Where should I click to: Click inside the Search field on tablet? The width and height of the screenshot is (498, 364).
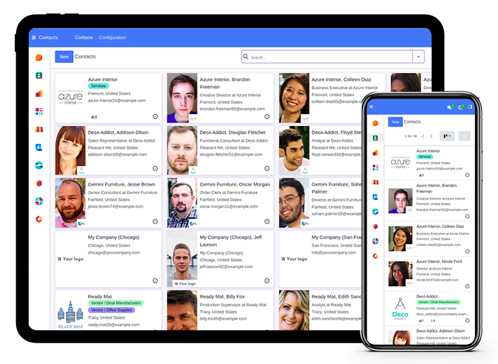click(x=327, y=57)
